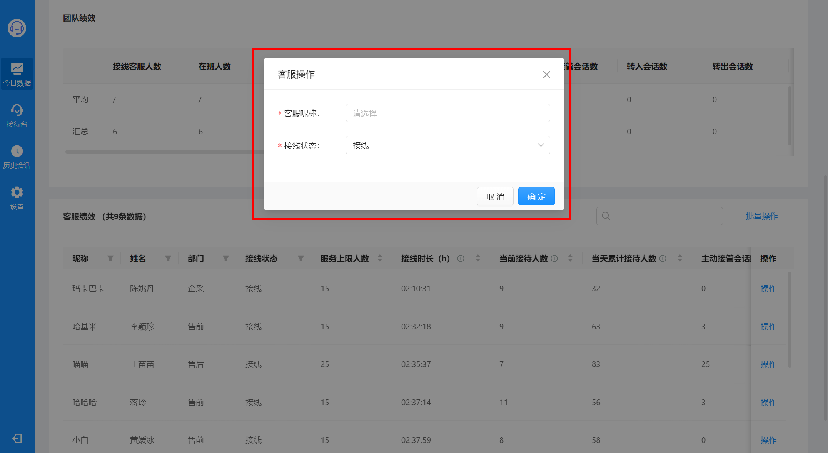Click the time value 02:35:37
This screenshot has height=456, width=828.
(416, 364)
